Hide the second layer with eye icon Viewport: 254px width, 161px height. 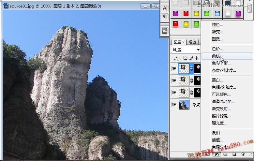(x=174, y=80)
